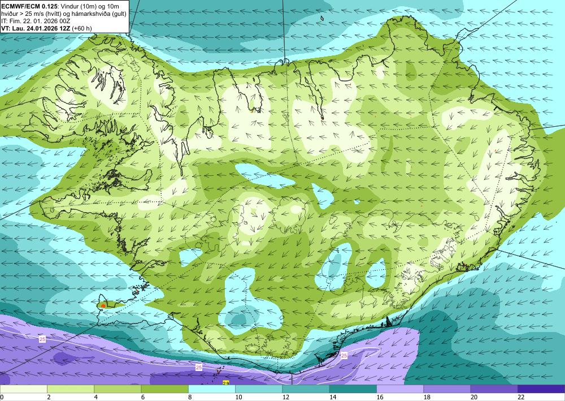
Task: Select the olive green 6–8 m/s legend swatch
Action: (164, 389)
